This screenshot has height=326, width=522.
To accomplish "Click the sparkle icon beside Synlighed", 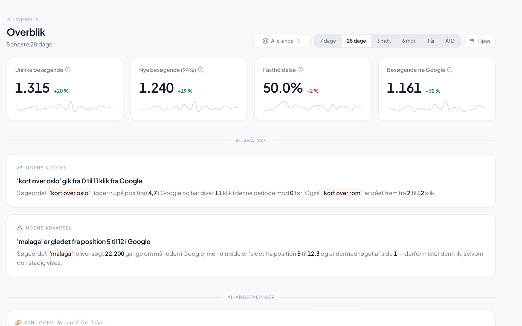I will click(18, 322).
